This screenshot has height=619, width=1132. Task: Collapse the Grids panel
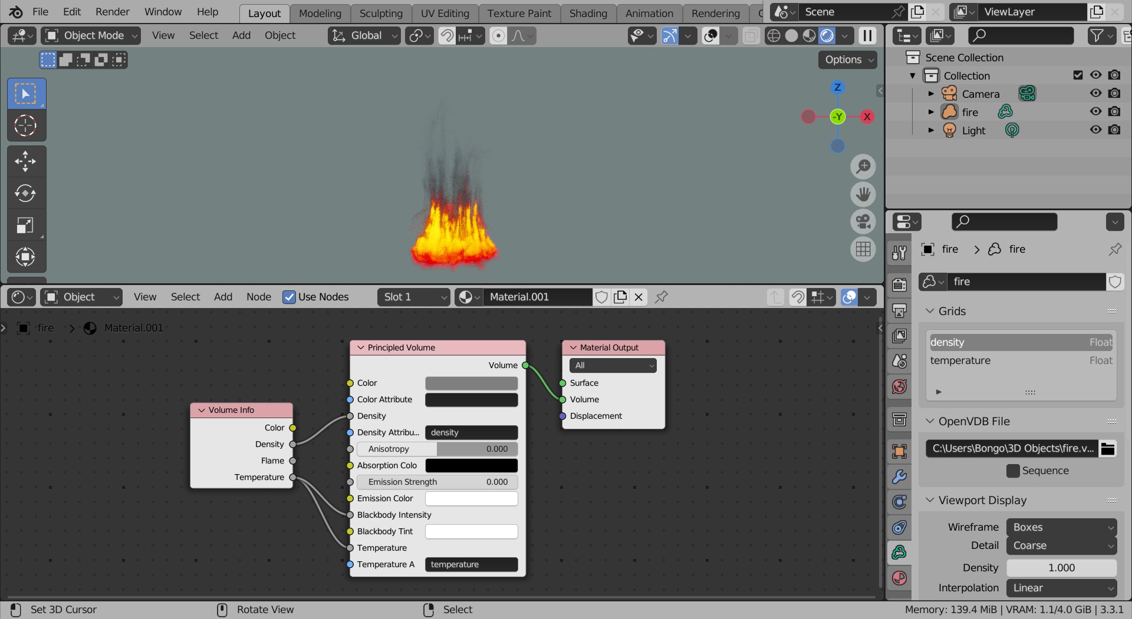[x=930, y=311]
